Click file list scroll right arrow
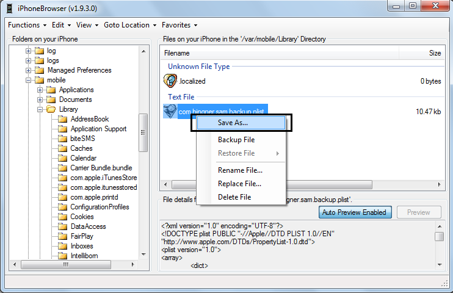 (439, 184)
